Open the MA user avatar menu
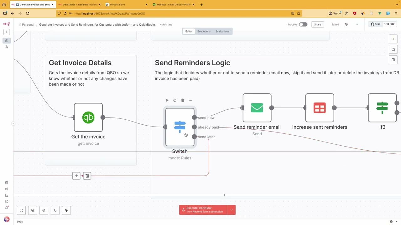The width and height of the screenshot is (401, 225). [x=7, y=219]
